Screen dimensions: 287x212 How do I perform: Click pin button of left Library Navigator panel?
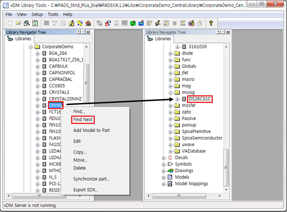[x=83, y=32]
